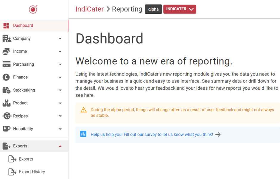Open the Income menu item
The height and width of the screenshot is (179, 280).
(x=34, y=52)
